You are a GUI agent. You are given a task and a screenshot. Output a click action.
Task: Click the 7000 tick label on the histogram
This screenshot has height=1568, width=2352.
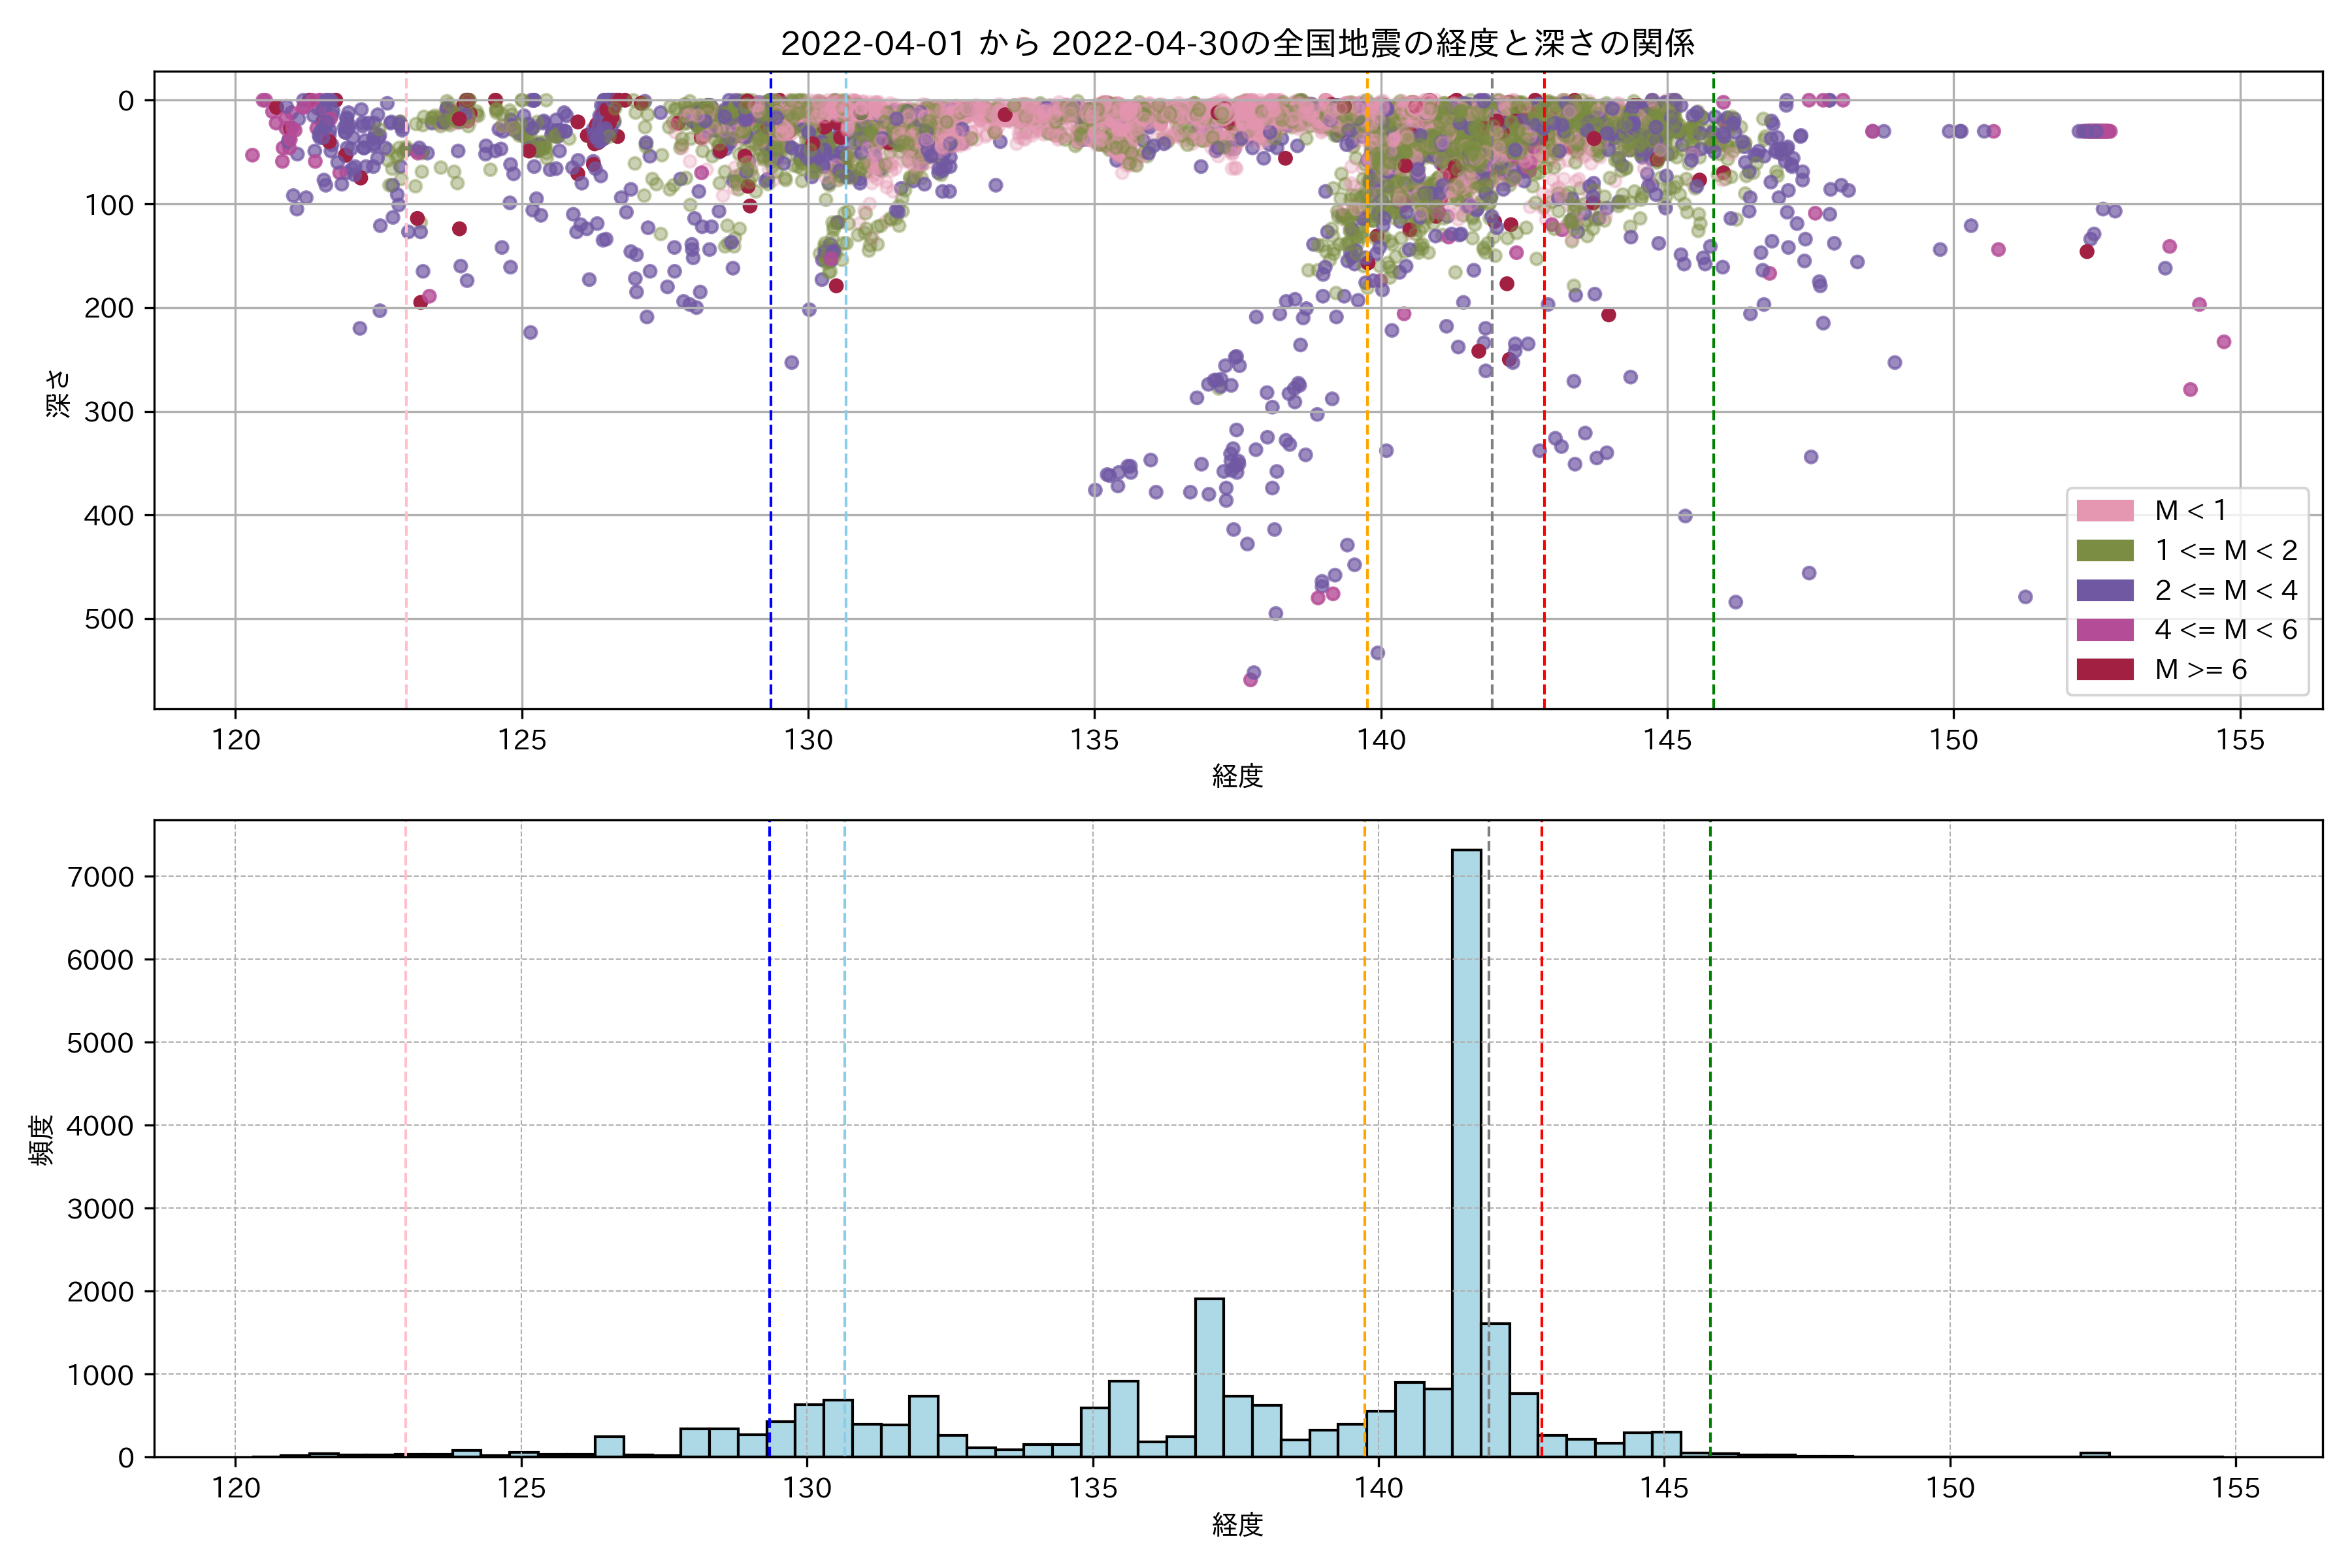click(x=100, y=877)
